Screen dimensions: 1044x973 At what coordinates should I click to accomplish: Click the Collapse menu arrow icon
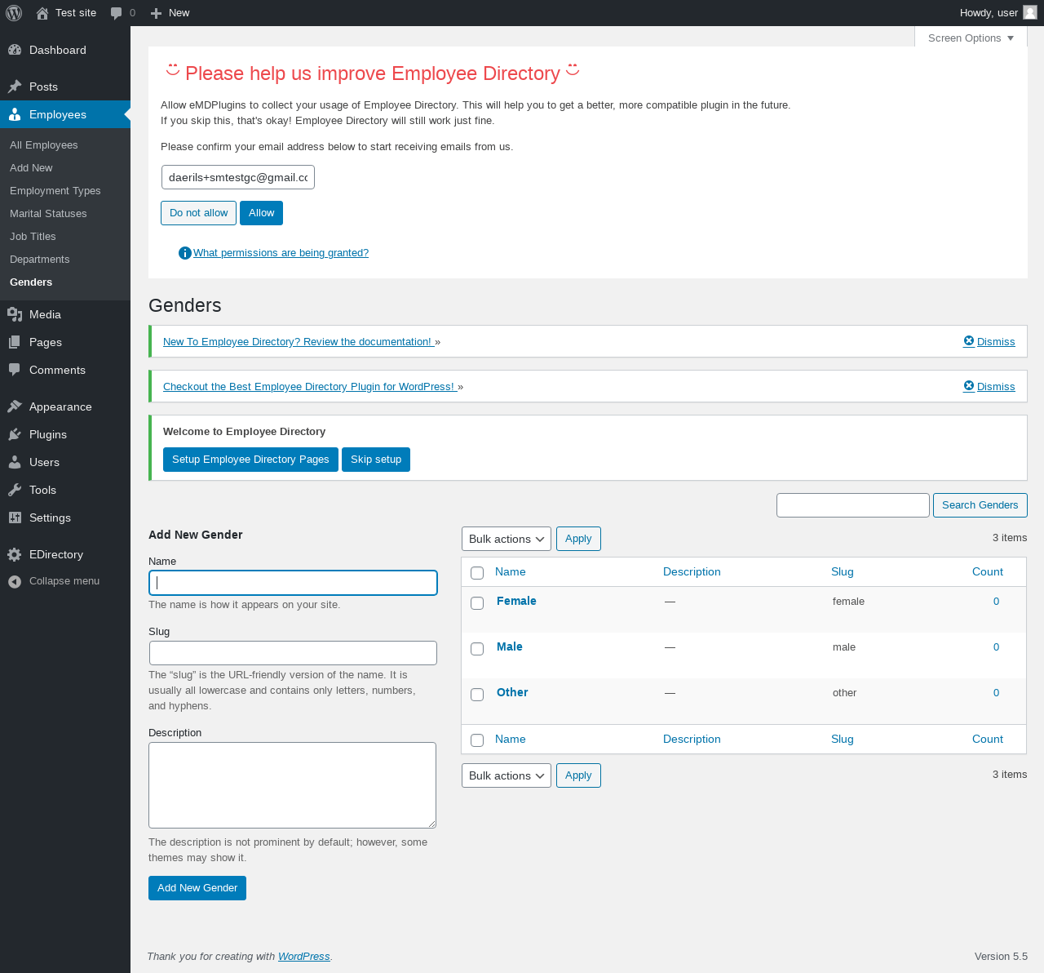[15, 581]
